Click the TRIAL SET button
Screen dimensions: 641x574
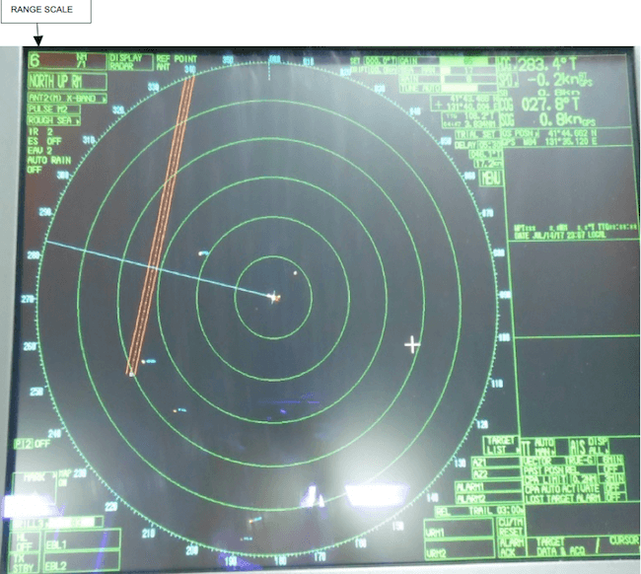tap(478, 135)
